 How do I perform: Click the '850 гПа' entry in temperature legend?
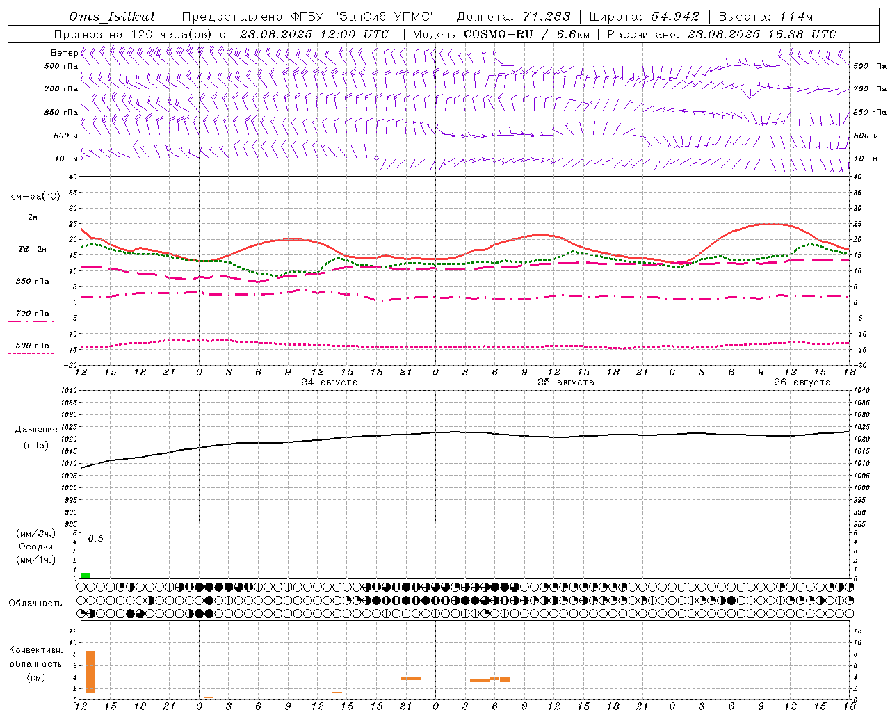pyautogui.click(x=33, y=282)
